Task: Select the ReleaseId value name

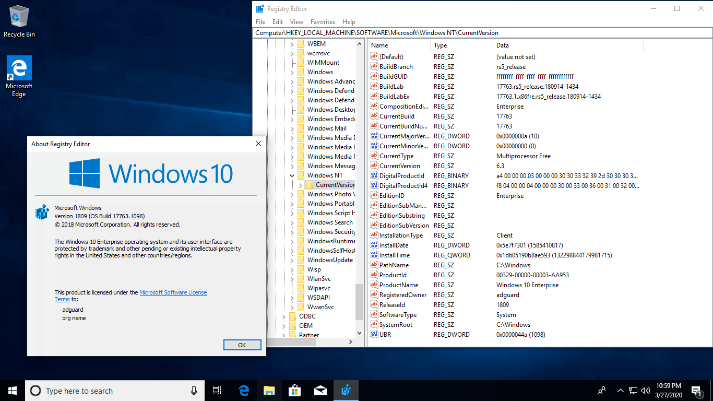Action: click(392, 304)
